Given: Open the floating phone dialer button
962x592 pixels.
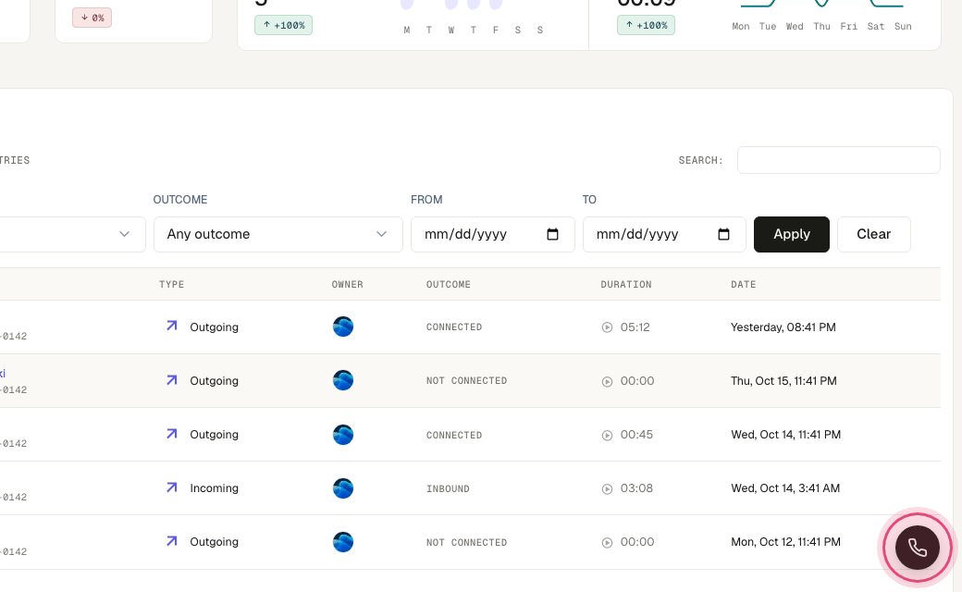Looking at the screenshot, I should 918,548.
